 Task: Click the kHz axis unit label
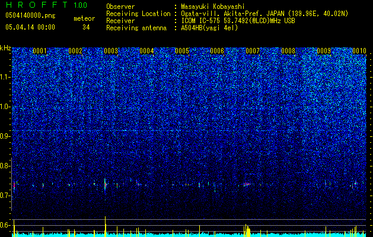click(5, 48)
